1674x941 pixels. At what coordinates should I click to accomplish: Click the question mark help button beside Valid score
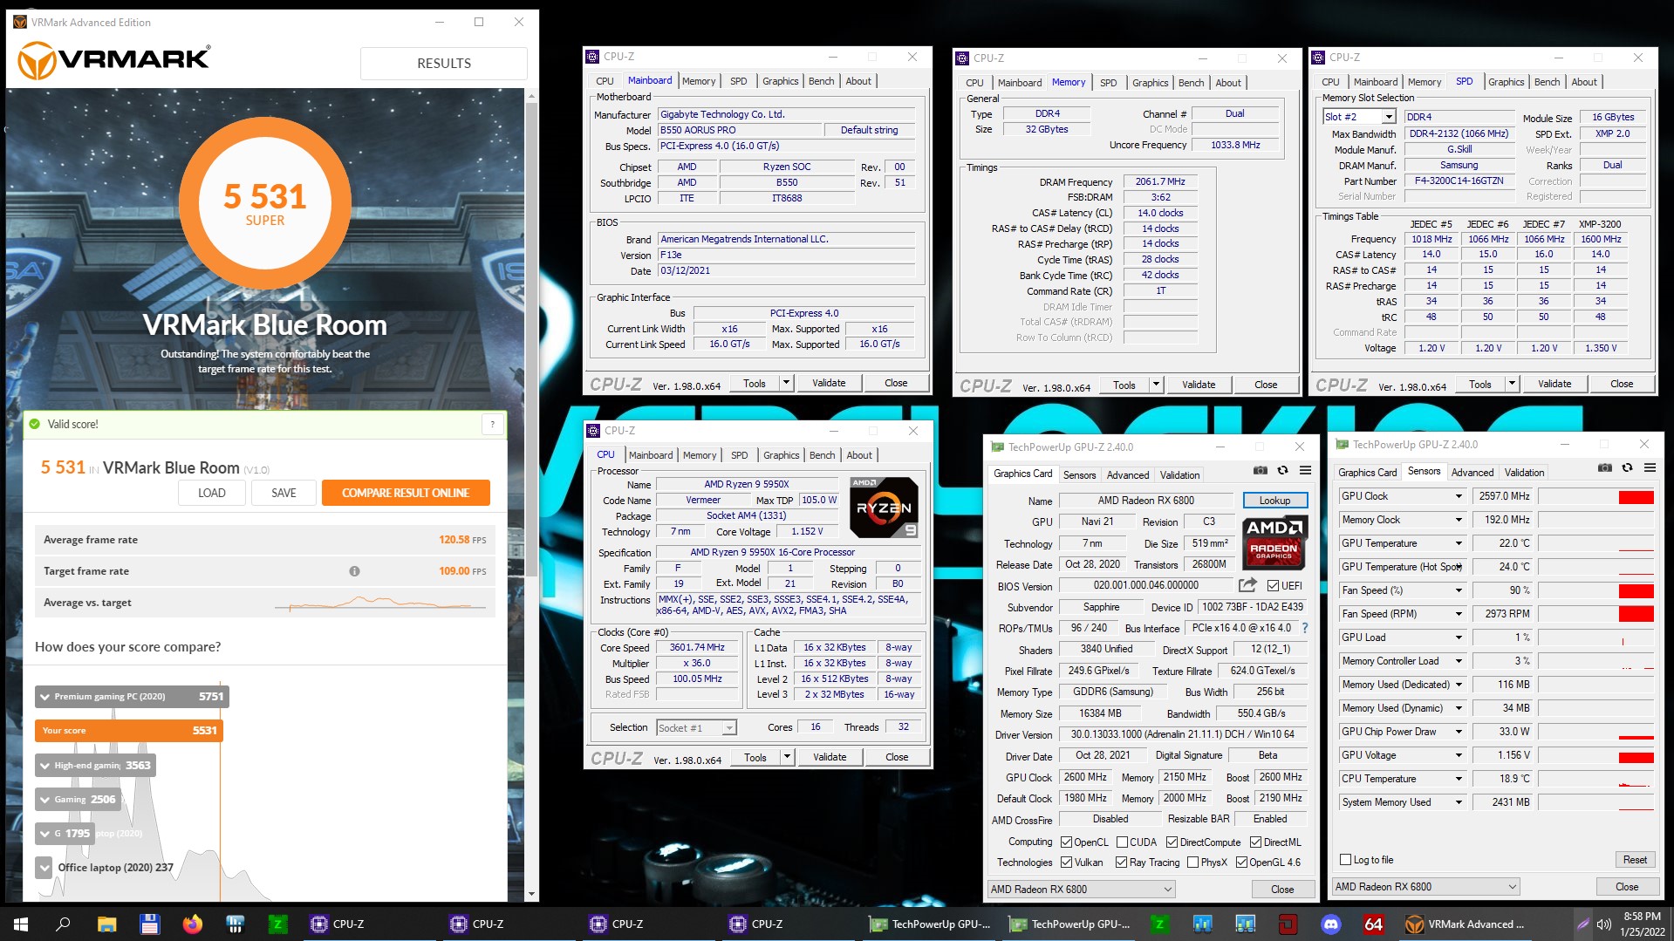click(x=493, y=425)
